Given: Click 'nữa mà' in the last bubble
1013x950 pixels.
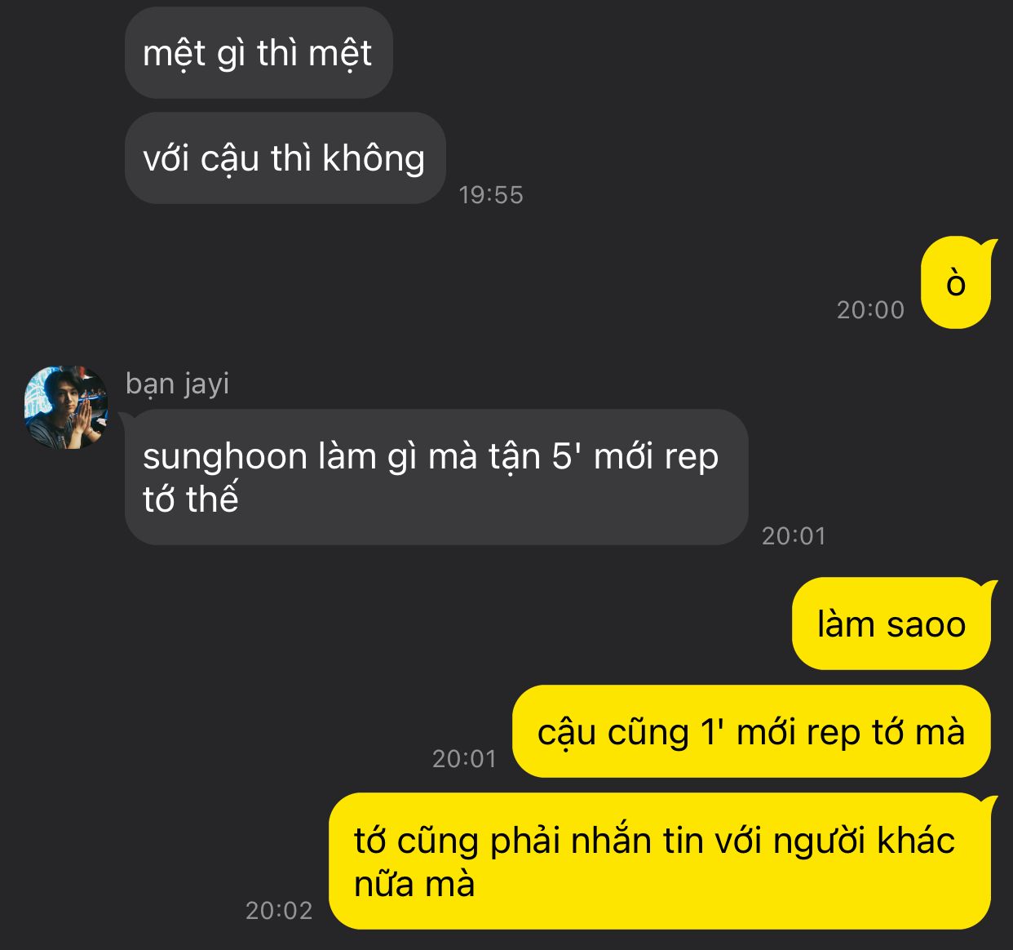Looking at the screenshot, I should [x=414, y=884].
